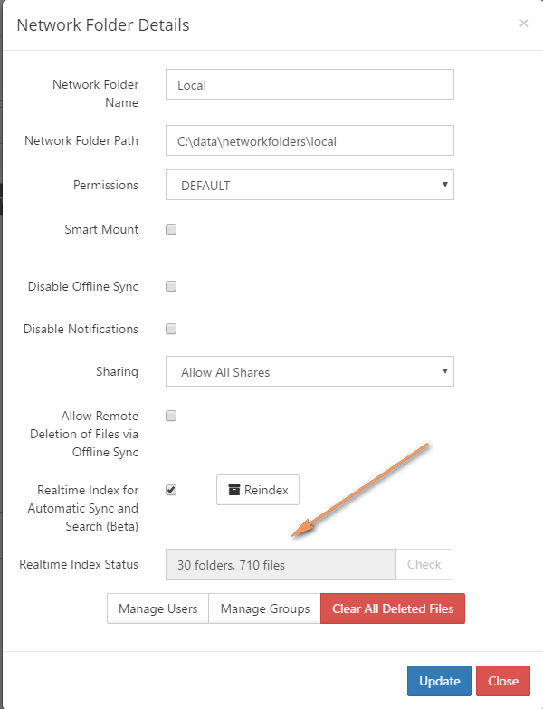Close the dialog with the X icon
543x709 pixels.
point(523,24)
